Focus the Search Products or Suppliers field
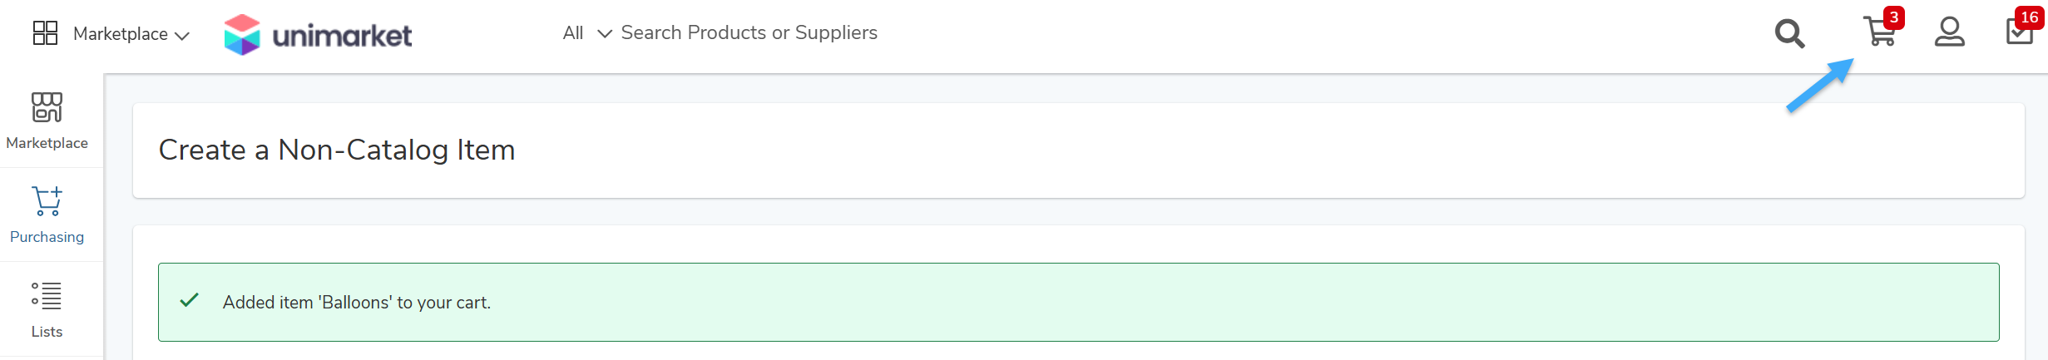The height and width of the screenshot is (360, 2048). [x=749, y=32]
